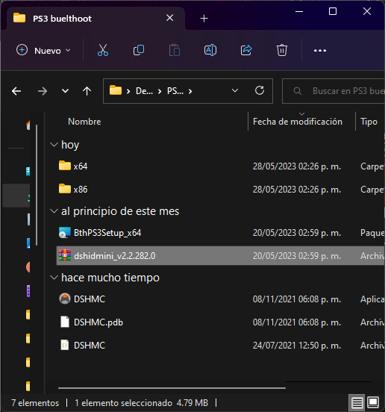Select 'BthPS3Setup_x64' file name
This screenshot has height=412, width=385.
(107, 233)
